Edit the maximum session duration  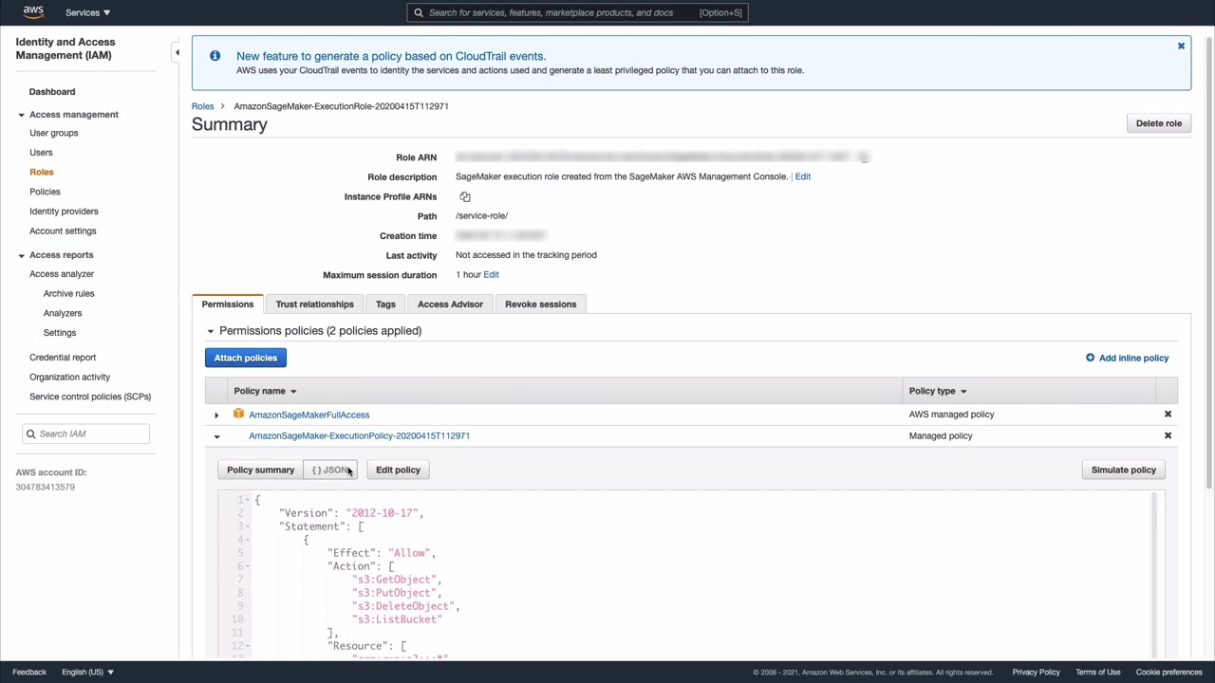(491, 275)
